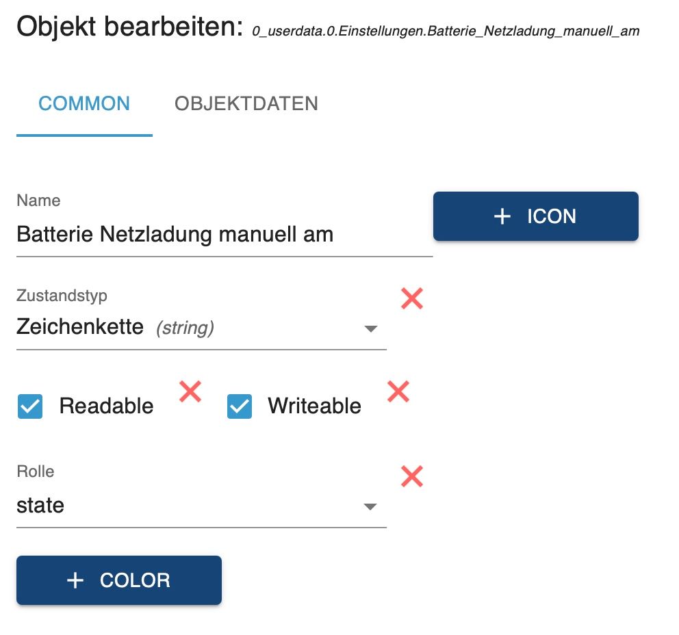Remove the Writeable attribute via red X
The width and height of the screenshot is (679, 635).
click(x=398, y=391)
